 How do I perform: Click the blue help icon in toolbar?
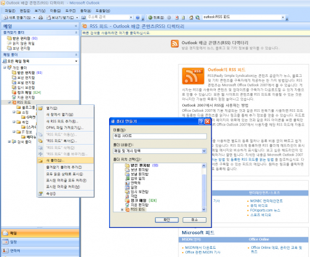[x=138, y=17]
